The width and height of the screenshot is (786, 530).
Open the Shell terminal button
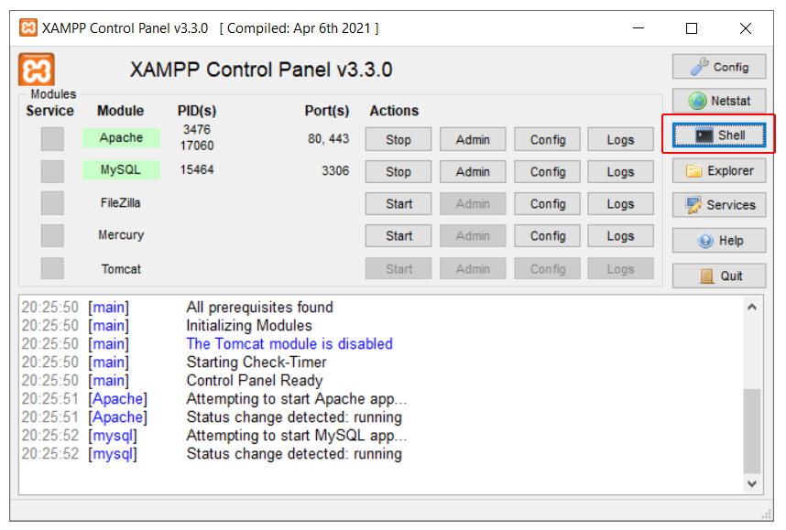pos(719,135)
